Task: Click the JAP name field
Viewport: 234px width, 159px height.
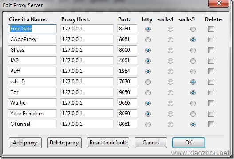Action: (x=32, y=61)
